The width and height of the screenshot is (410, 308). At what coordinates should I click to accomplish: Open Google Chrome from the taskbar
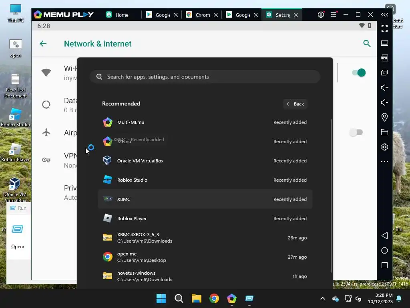(214, 298)
